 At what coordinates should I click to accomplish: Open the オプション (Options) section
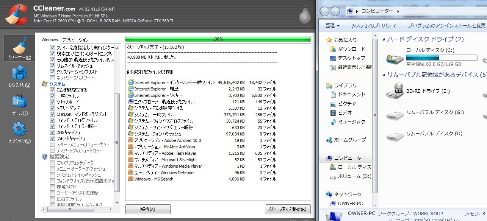point(19,133)
